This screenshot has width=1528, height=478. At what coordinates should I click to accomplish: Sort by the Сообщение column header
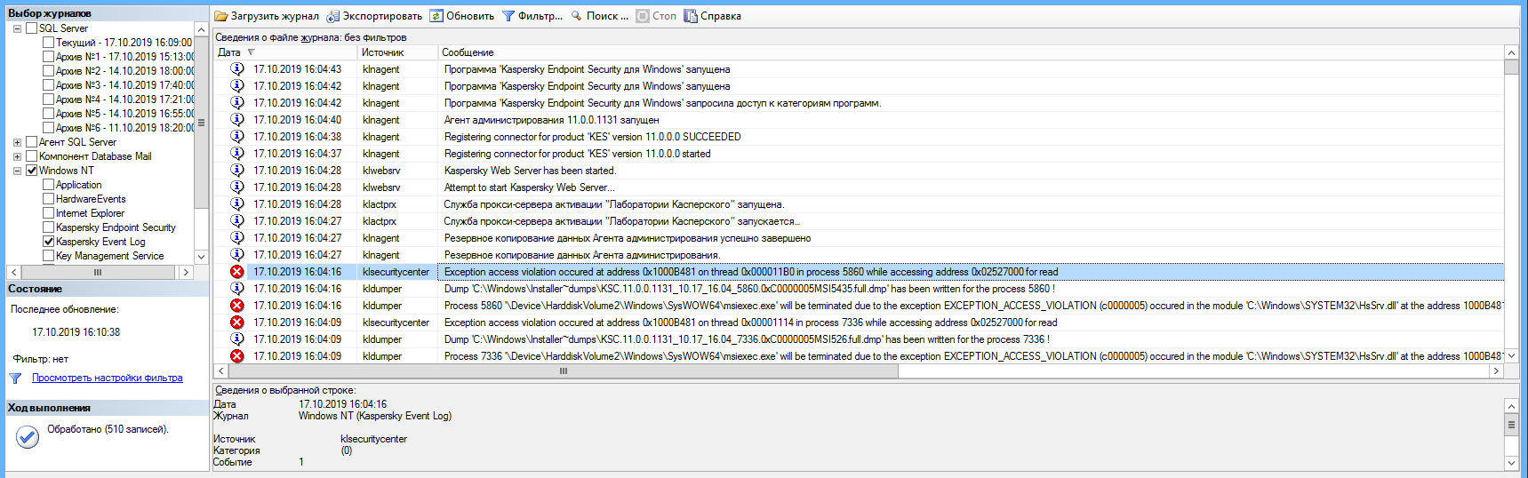coord(468,52)
